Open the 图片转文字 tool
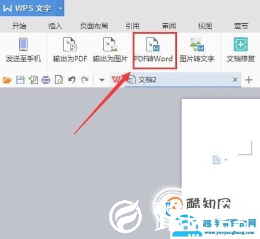The height and width of the screenshot is (239, 260). pos(197,50)
